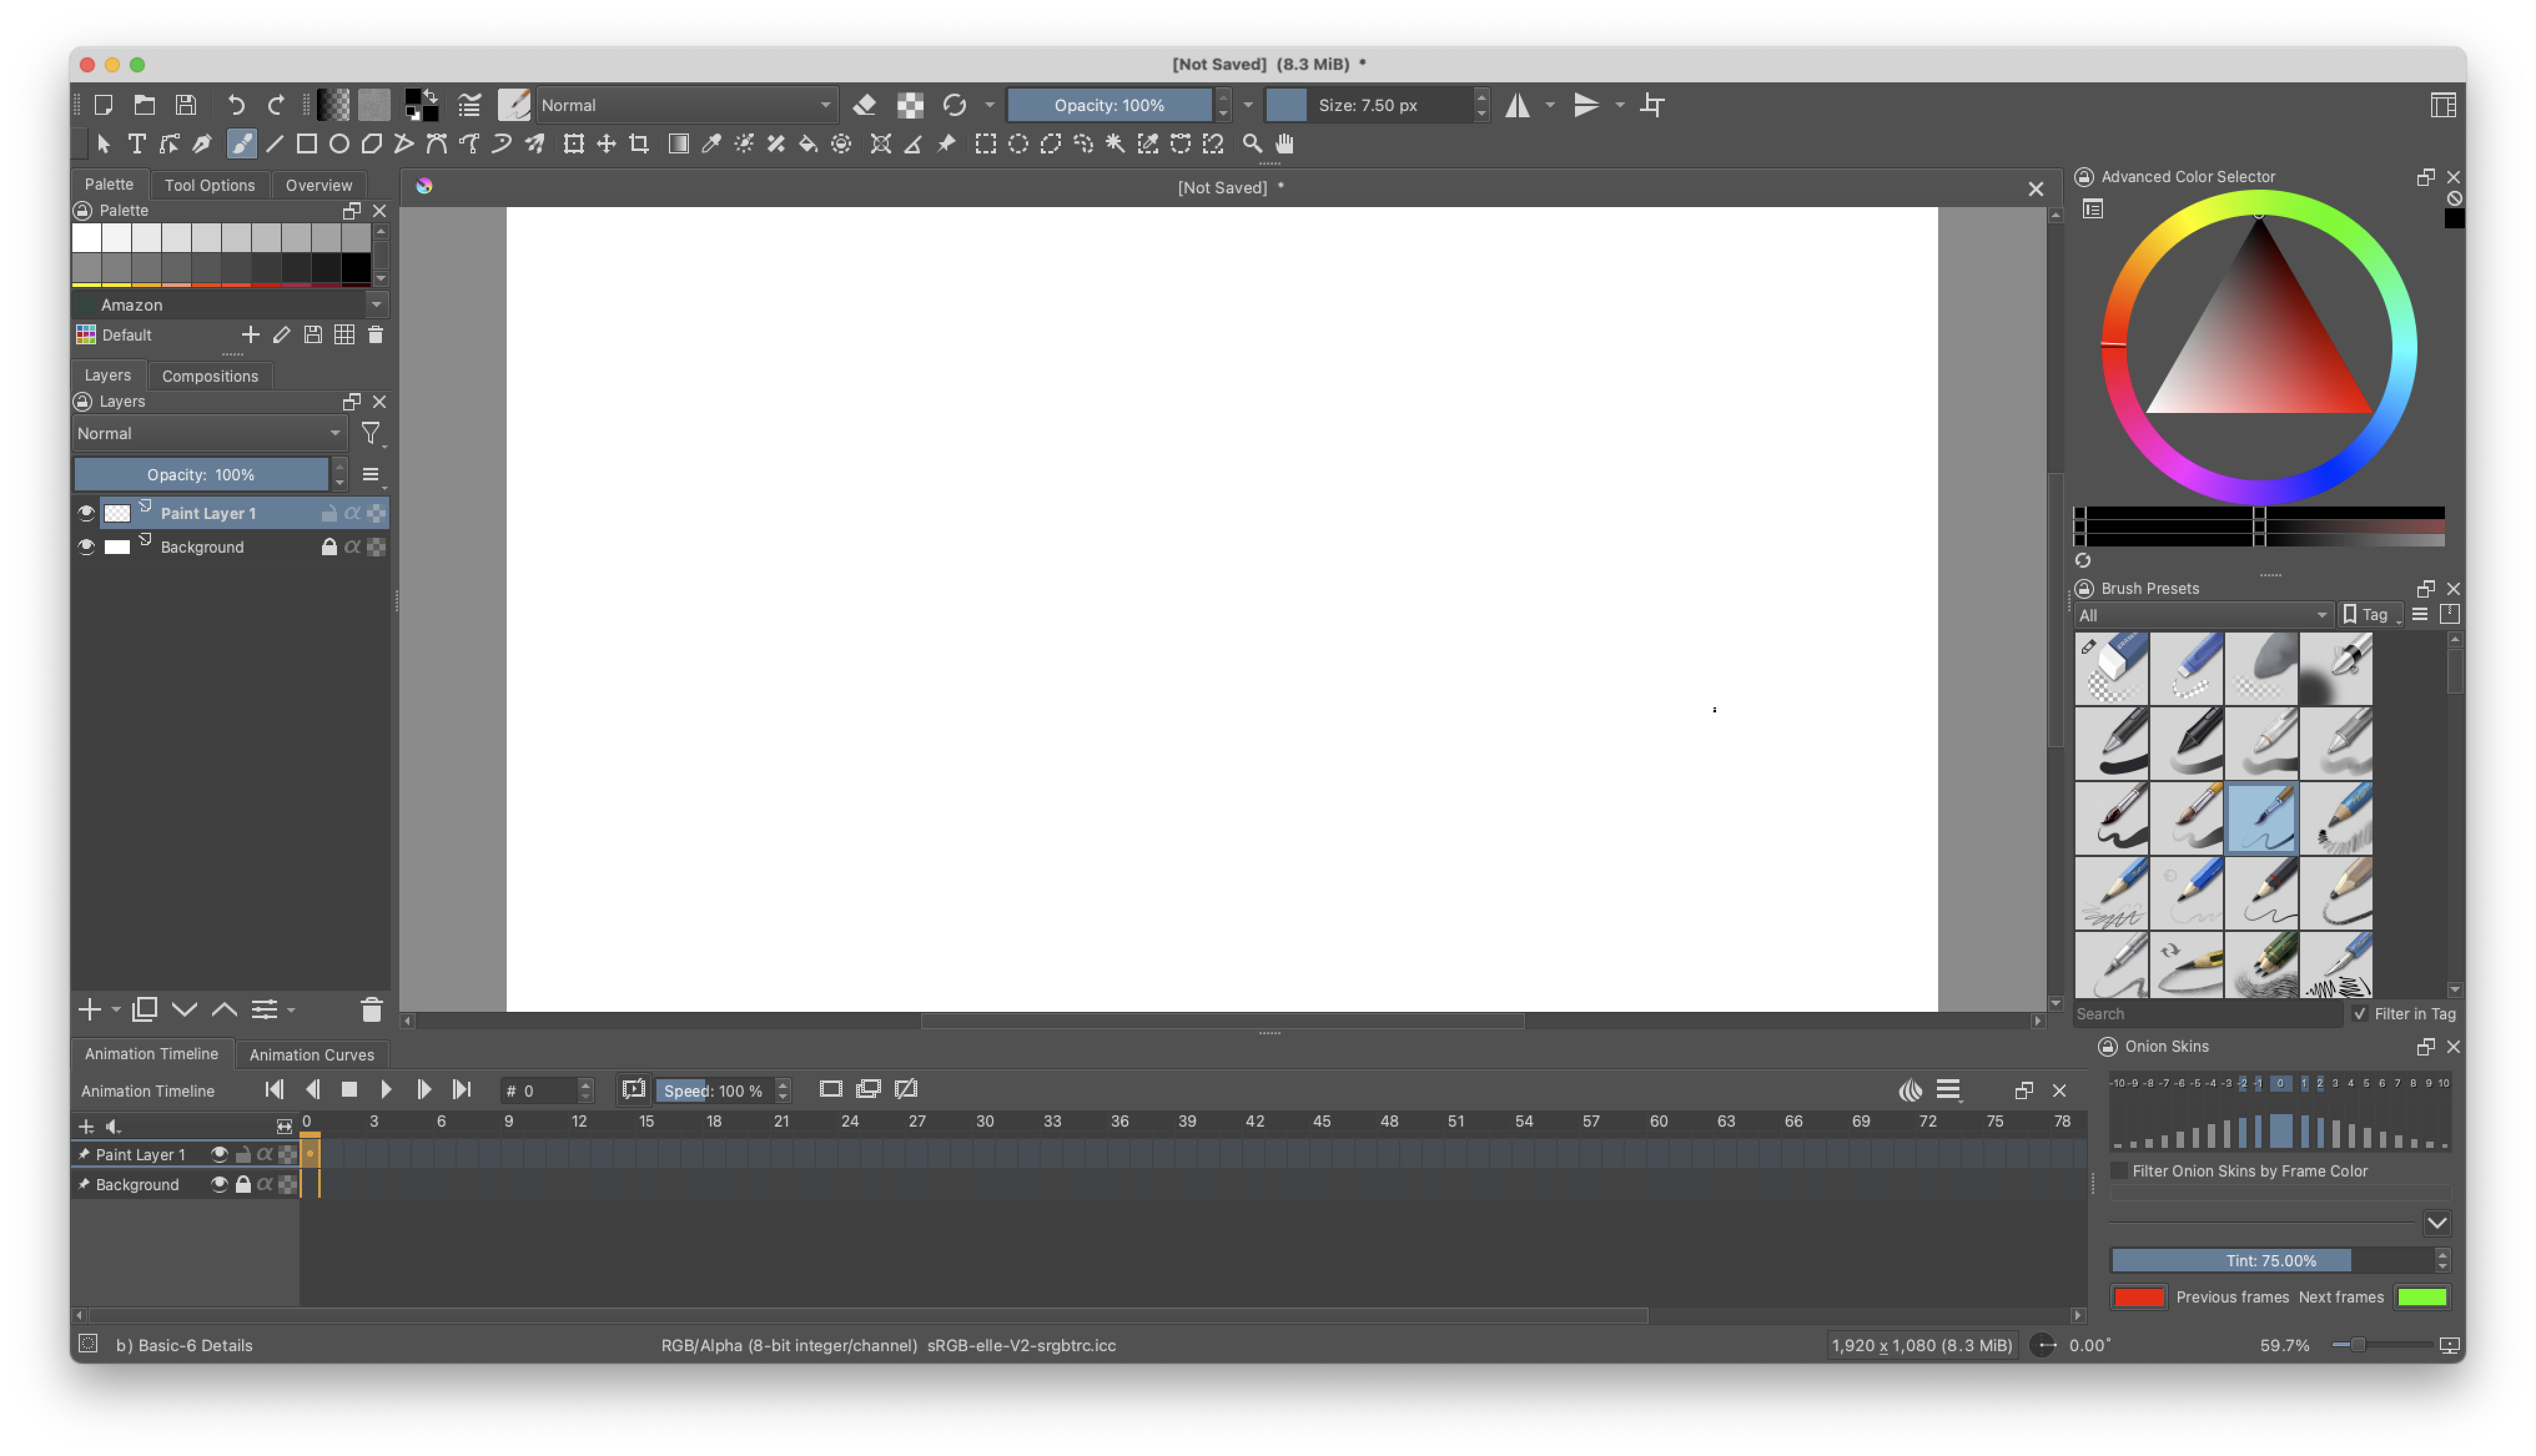Image resolution: width=2536 pixels, height=1456 pixels.
Task: Select the Rectangle tool
Action: click(x=306, y=144)
